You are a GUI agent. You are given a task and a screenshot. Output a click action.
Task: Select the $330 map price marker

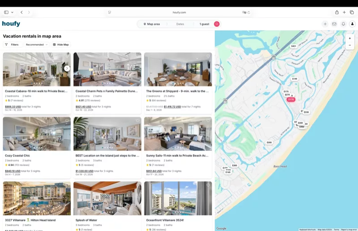tap(307, 112)
